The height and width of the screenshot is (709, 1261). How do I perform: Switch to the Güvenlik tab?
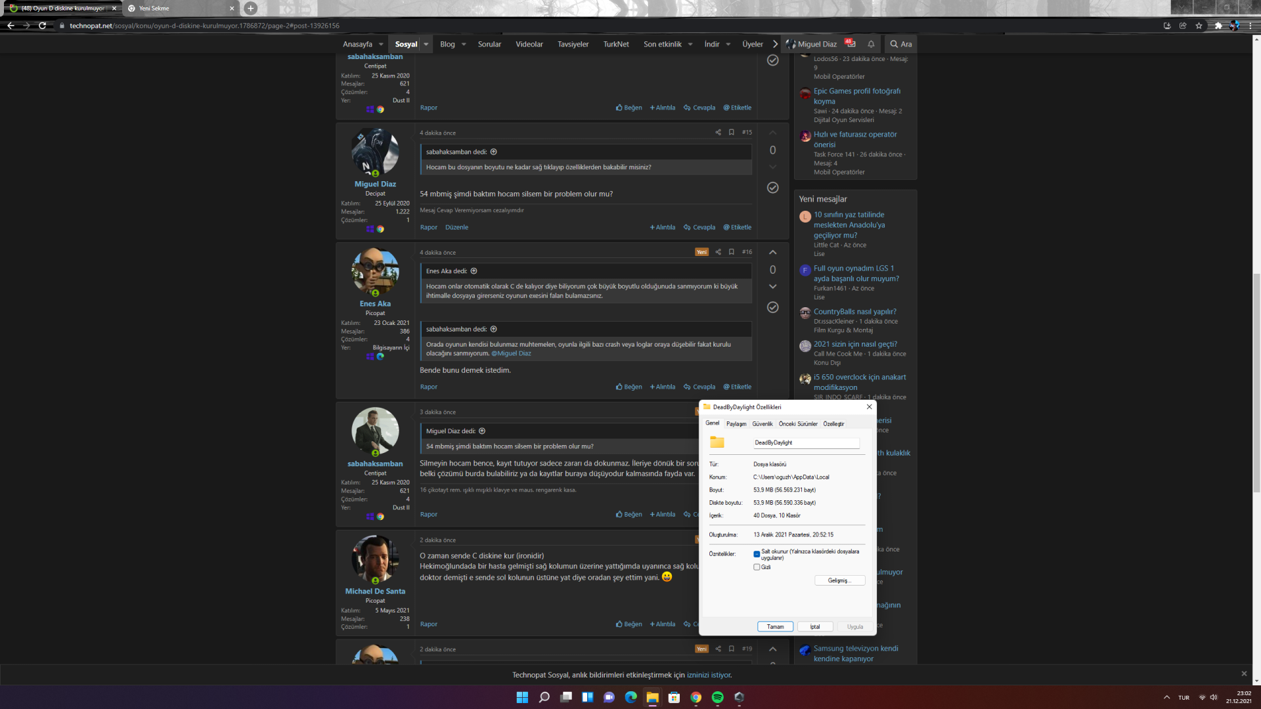[x=762, y=424]
